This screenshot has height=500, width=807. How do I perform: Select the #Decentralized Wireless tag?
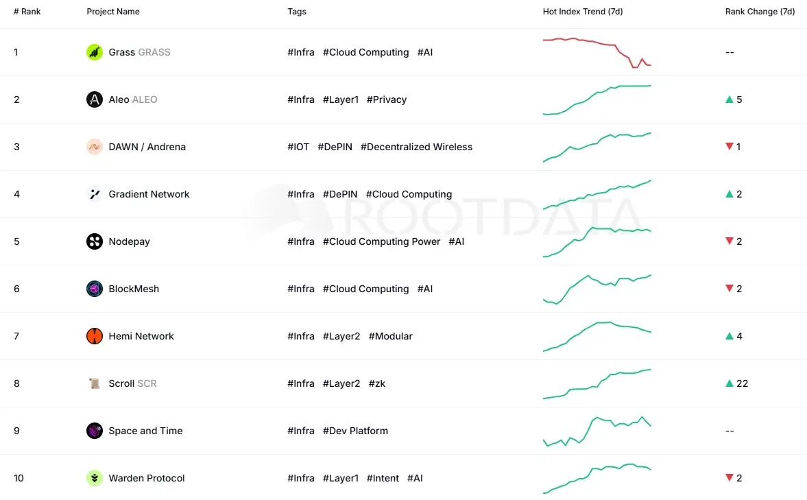coord(416,146)
